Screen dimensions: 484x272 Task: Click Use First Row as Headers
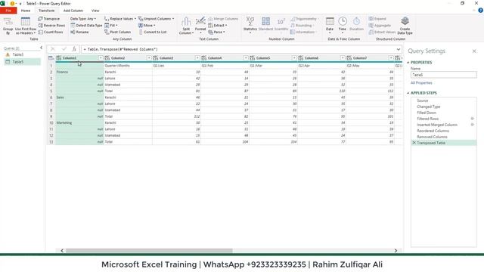26,26
